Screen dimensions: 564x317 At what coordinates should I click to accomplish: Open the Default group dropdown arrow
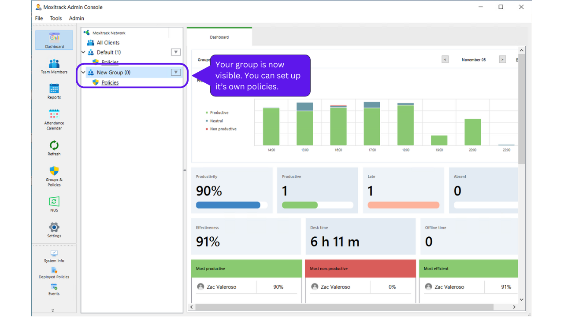176,52
